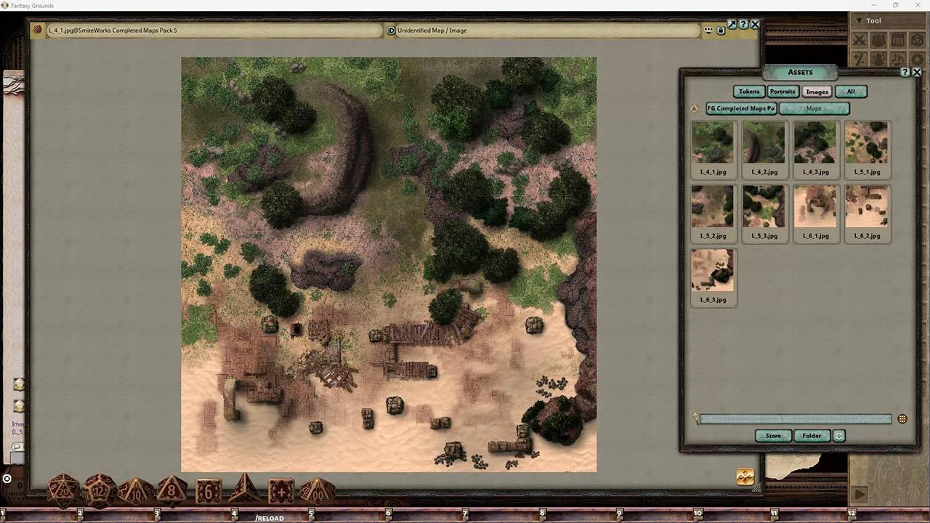930x523 pixels.
Task: Click the ID icon beside Unidentified Map
Action: 391,31
